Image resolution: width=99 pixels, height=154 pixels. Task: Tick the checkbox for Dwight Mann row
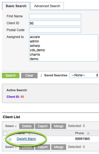[4, 140]
